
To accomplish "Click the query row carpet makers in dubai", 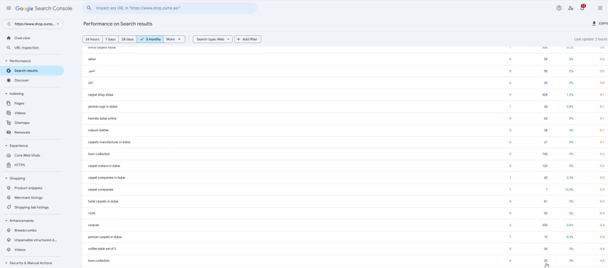I will tap(345, 166).
